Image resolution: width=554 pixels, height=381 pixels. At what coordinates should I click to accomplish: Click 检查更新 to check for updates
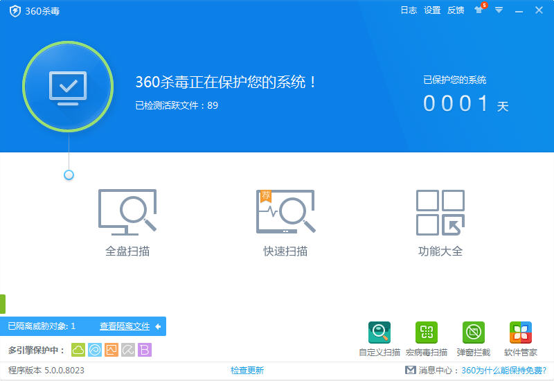point(247,371)
